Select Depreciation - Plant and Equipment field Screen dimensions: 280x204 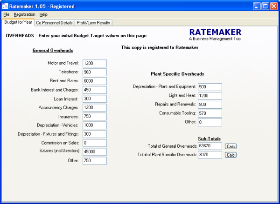tap(210, 87)
